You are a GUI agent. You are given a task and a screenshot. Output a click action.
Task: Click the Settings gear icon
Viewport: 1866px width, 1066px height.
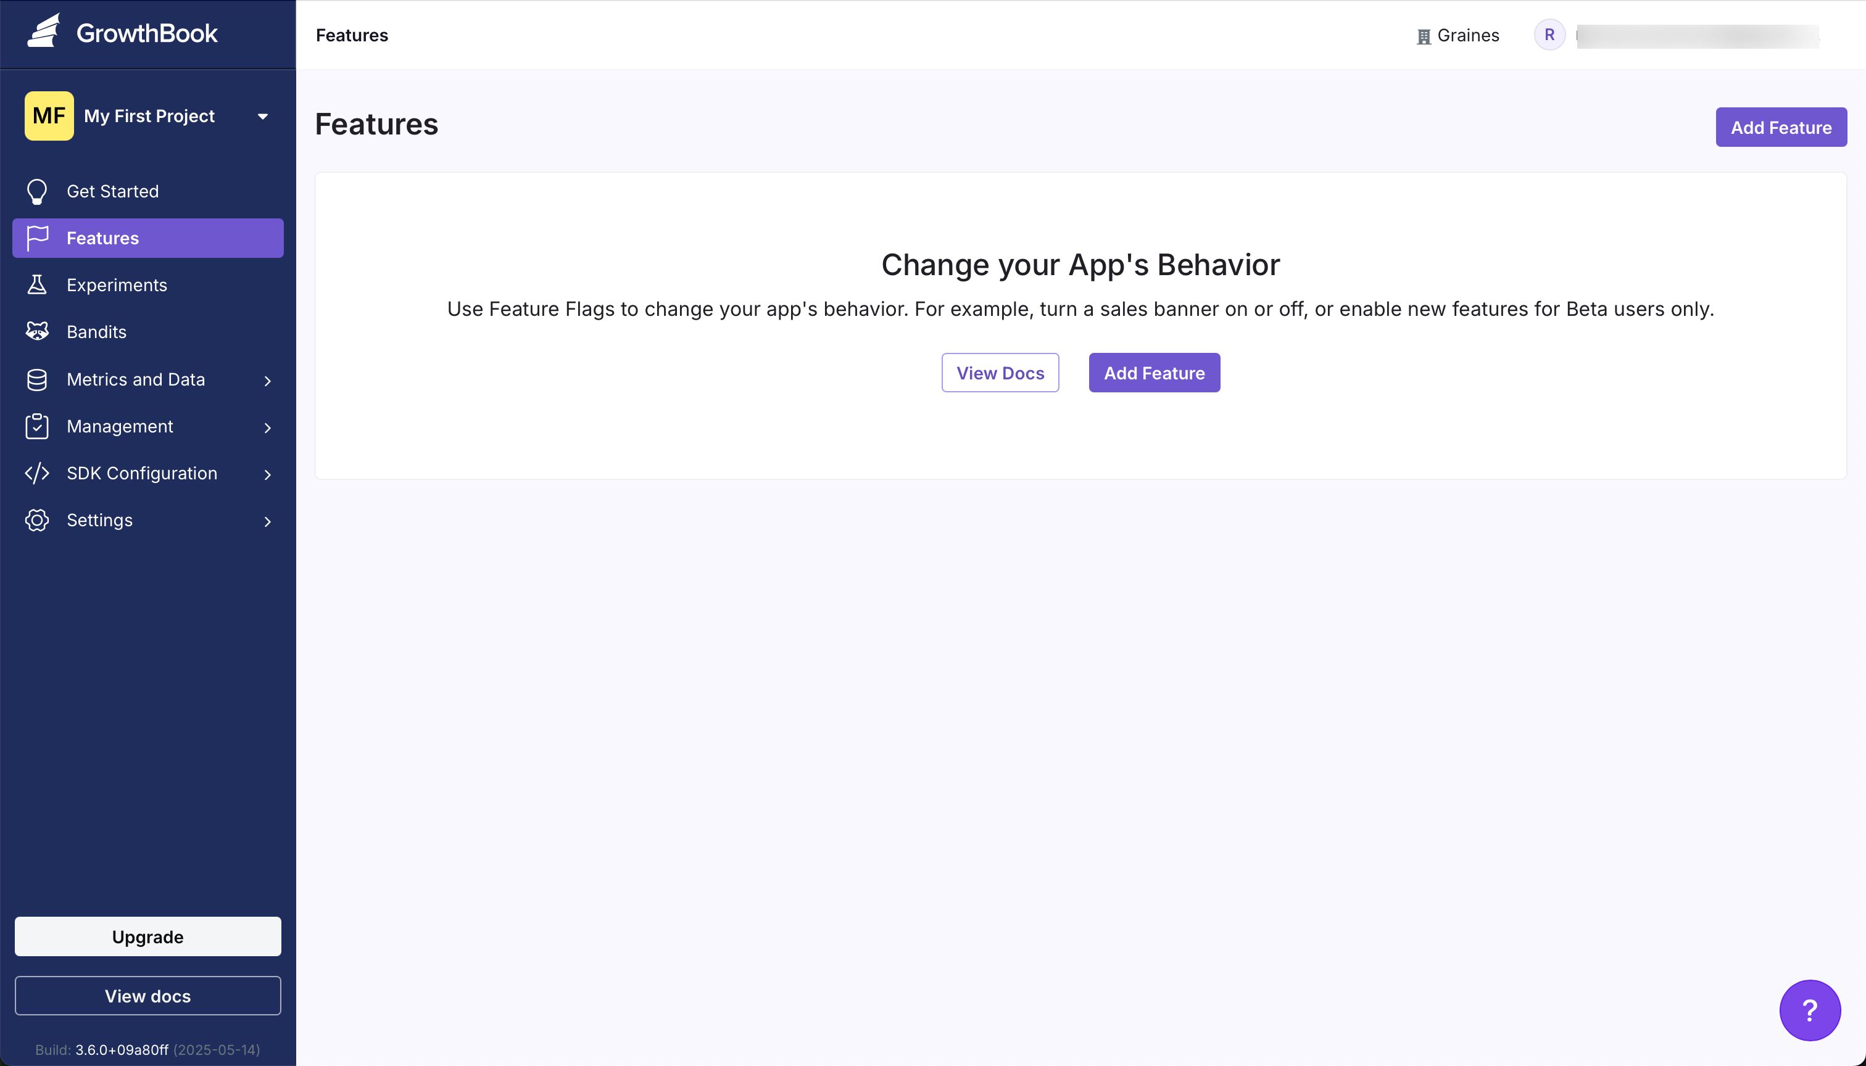pos(36,520)
